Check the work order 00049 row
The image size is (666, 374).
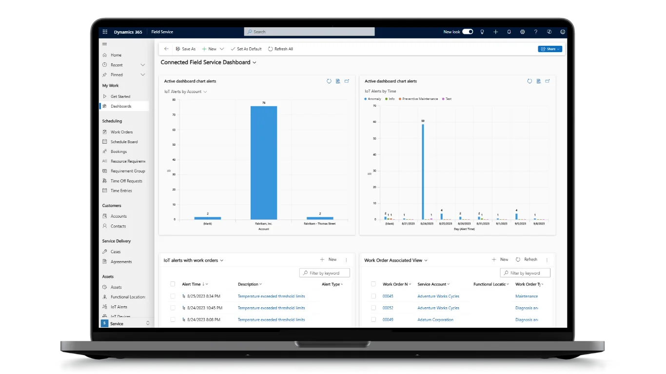pos(373,319)
